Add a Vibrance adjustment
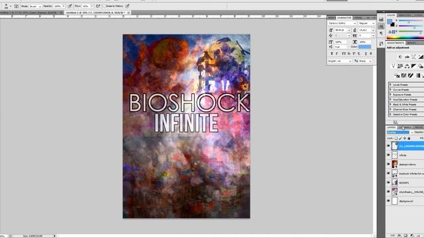 pos(393,66)
